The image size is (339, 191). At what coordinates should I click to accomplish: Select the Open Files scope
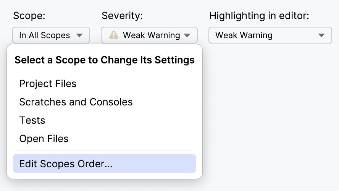coord(44,139)
